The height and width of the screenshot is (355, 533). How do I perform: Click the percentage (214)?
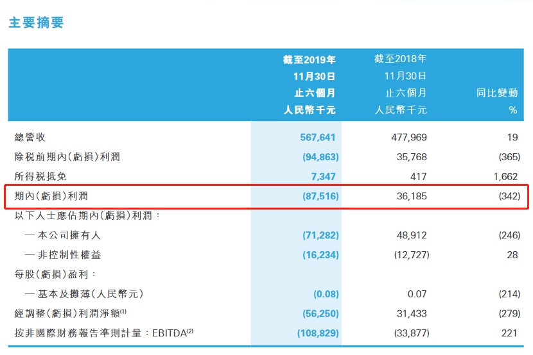[509, 294]
